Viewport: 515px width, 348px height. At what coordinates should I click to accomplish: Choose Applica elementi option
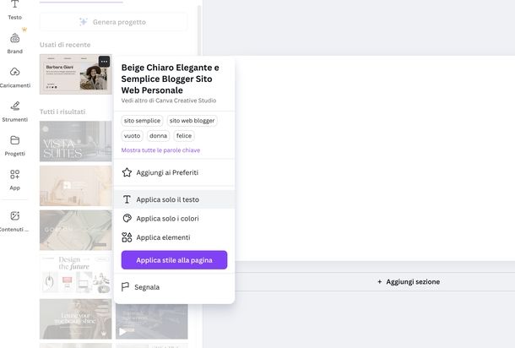coord(175,237)
